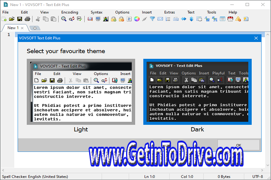Screen dimensions: 271x180
Task: Add a new tab with plus button
Action: point(35,28)
